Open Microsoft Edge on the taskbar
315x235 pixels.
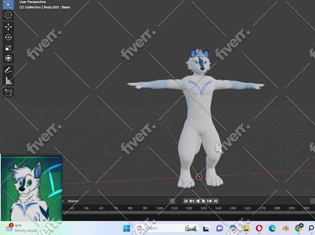[x=272, y=228]
